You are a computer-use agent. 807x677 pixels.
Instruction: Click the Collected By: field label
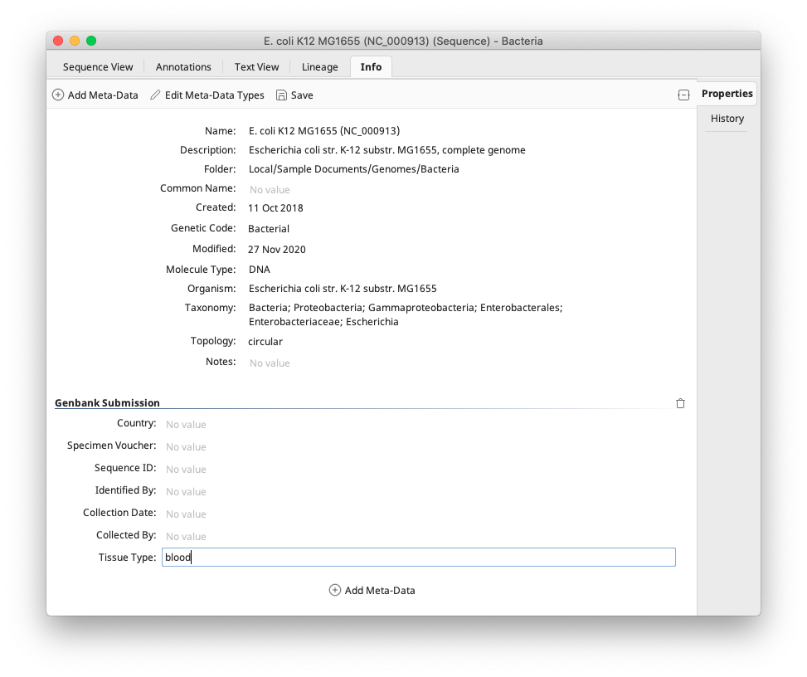(x=126, y=535)
